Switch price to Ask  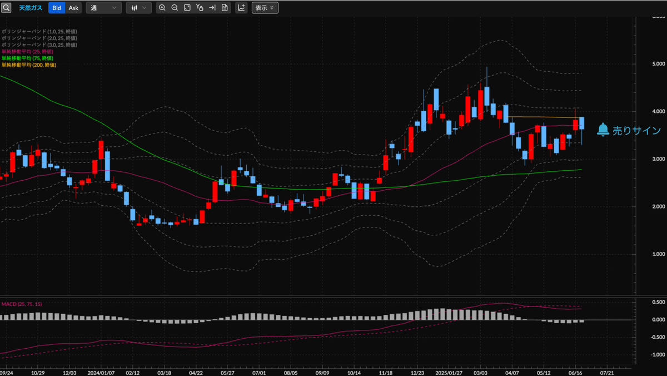click(73, 8)
